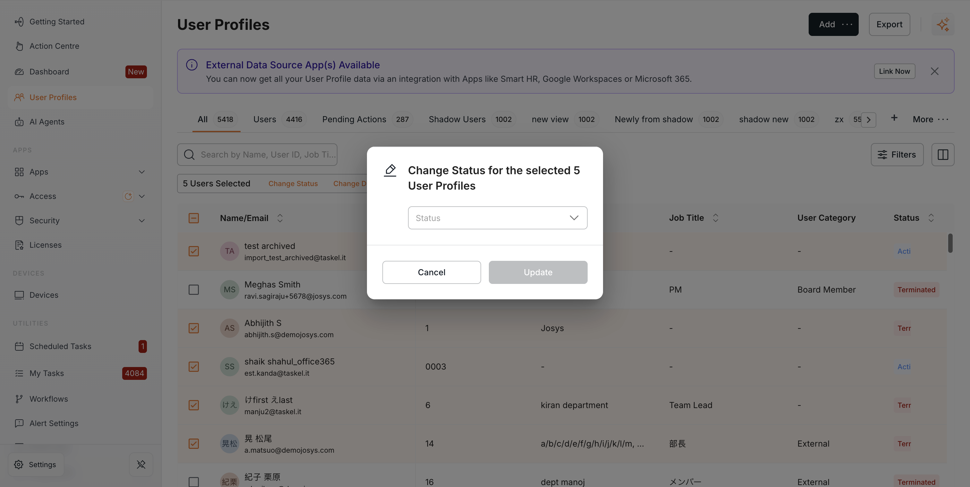Screen dimensions: 970x487
Task: Switch to the new view tab
Action: tap(565, 119)
